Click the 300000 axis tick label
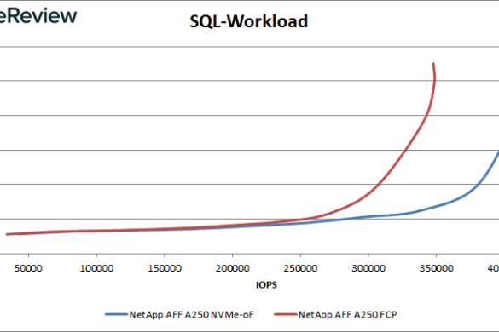 click(368, 268)
